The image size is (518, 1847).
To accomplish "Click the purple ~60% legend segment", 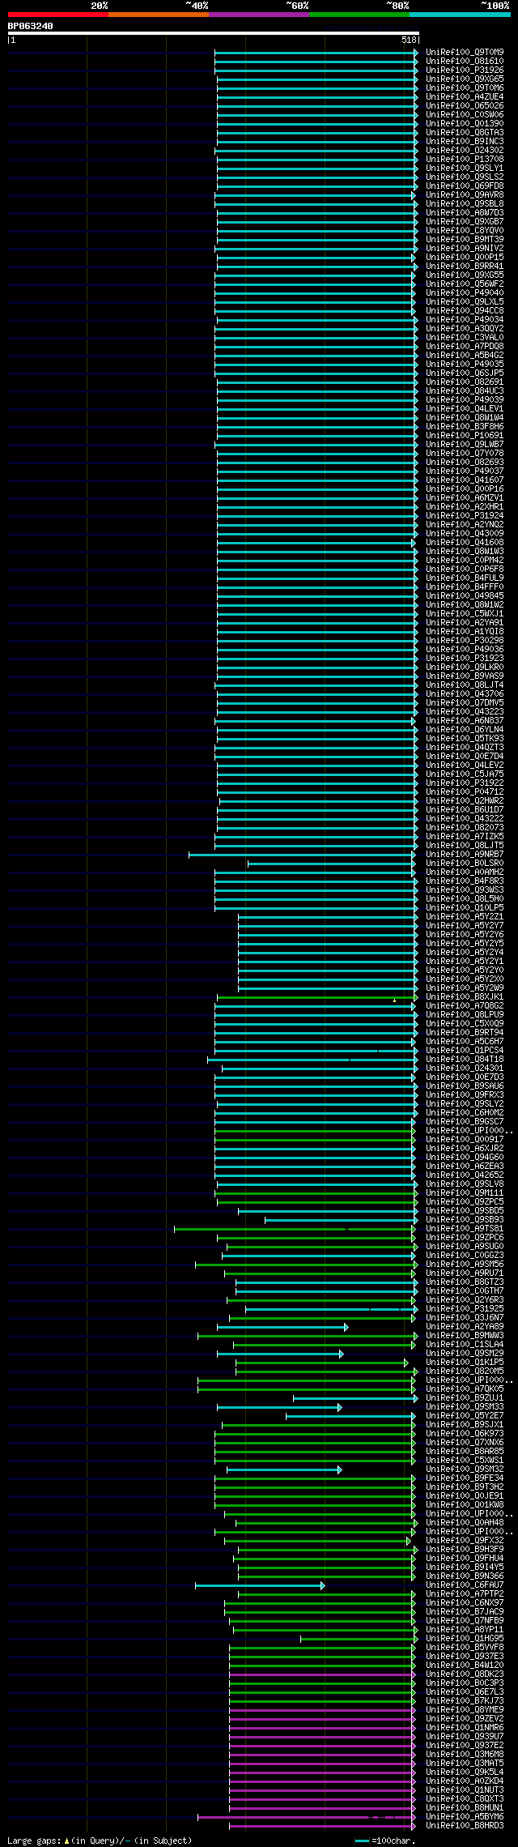I will coord(258,15).
